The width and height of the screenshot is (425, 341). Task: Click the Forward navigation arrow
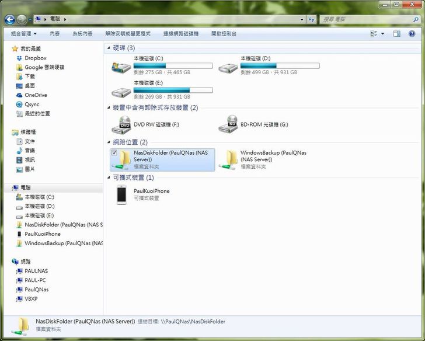22,19
